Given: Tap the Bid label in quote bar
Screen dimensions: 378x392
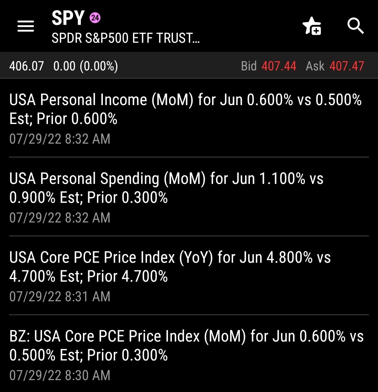Looking at the screenshot, I should coord(249,66).
